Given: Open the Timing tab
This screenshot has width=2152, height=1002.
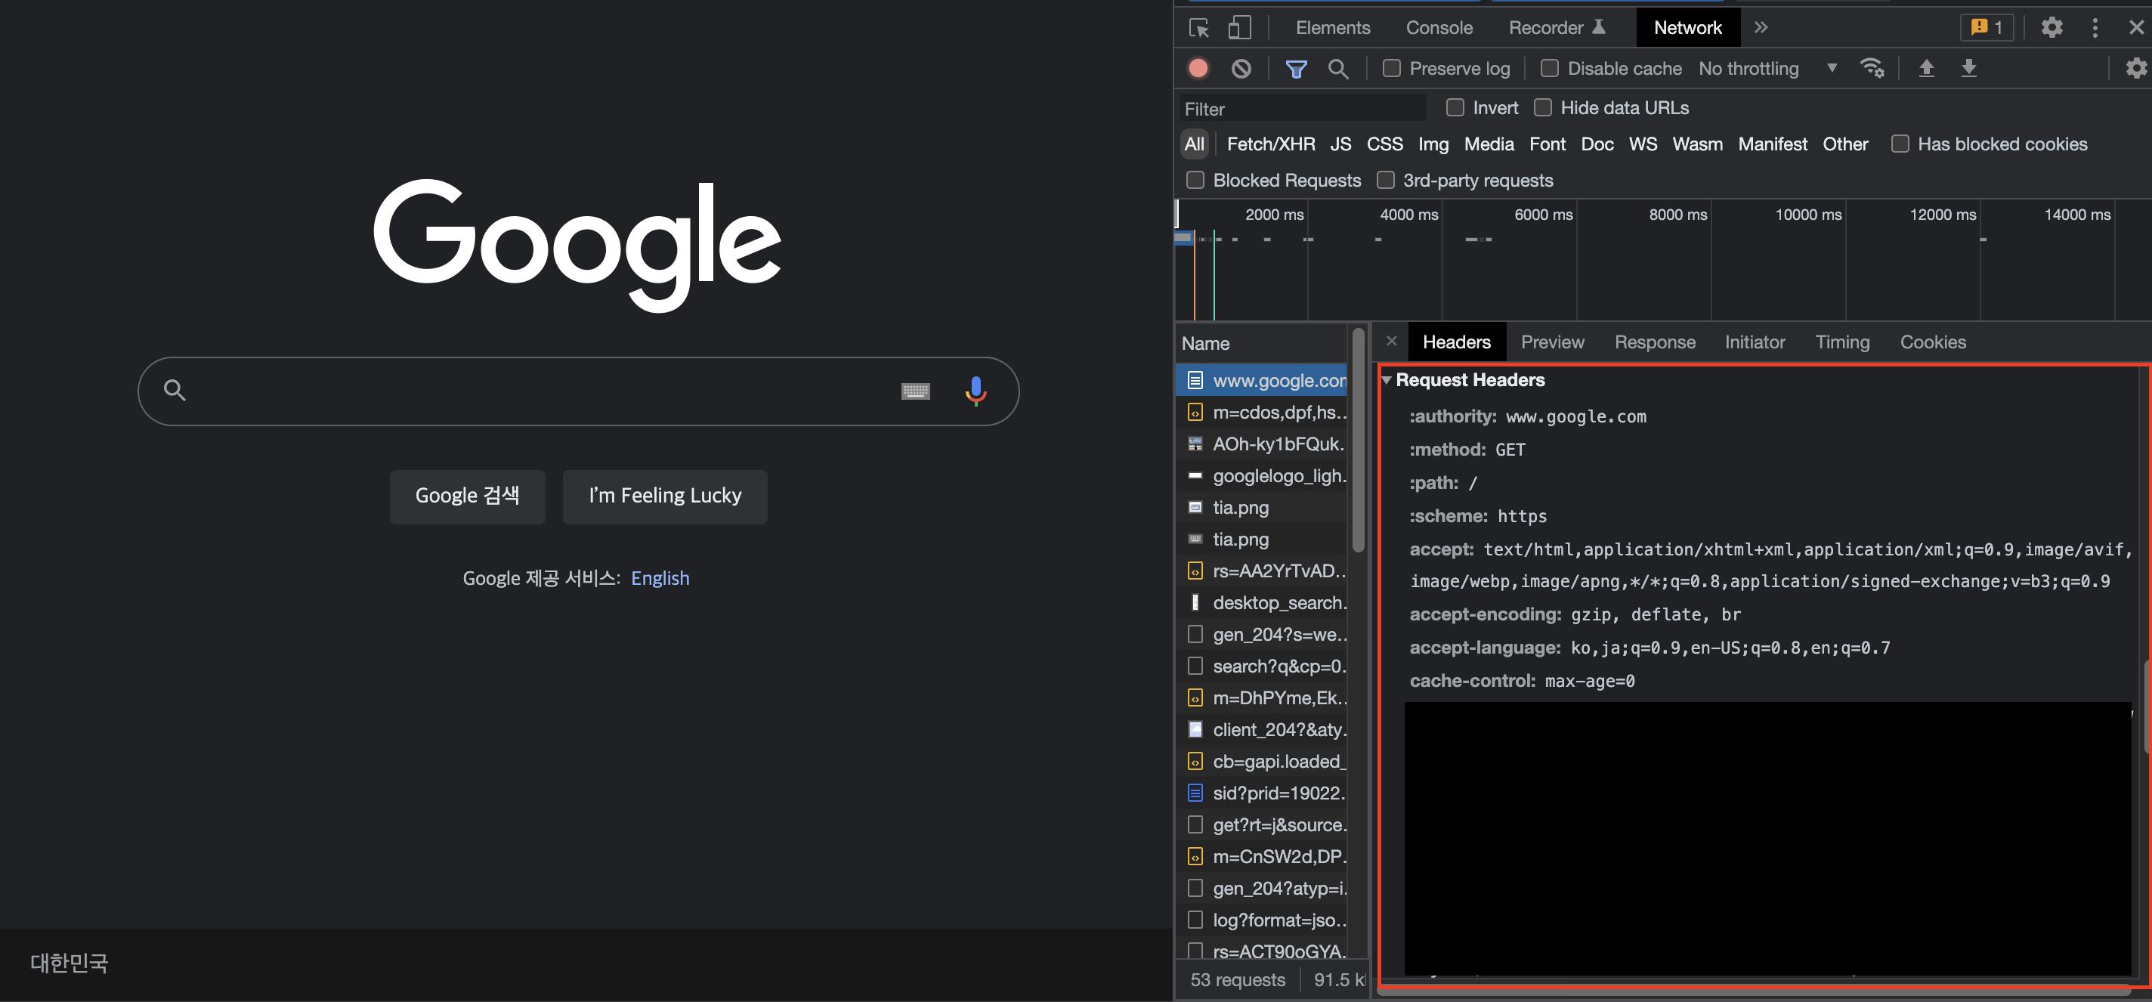Looking at the screenshot, I should (1842, 342).
